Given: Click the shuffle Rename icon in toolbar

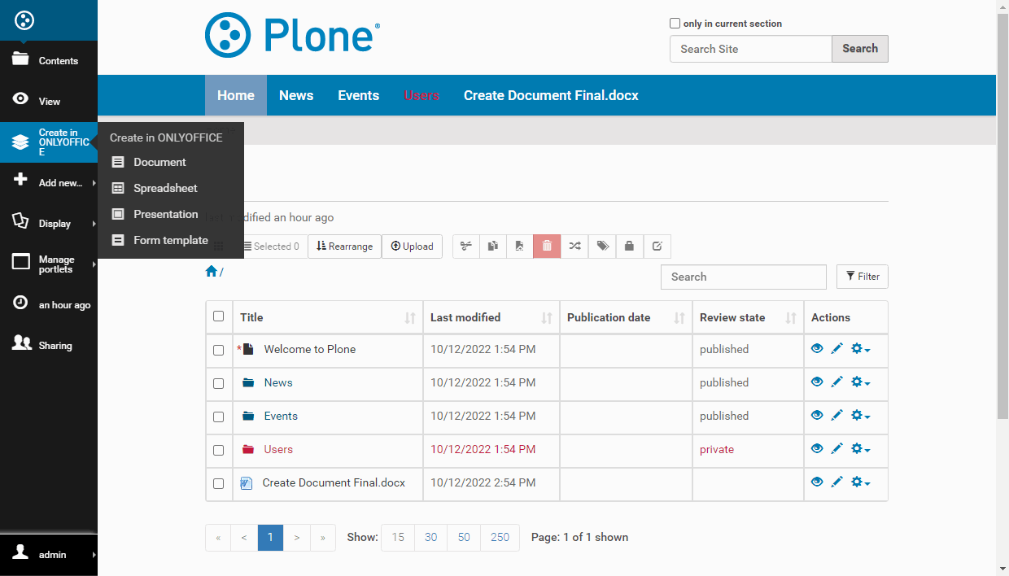Looking at the screenshot, I should click(574, 247).
